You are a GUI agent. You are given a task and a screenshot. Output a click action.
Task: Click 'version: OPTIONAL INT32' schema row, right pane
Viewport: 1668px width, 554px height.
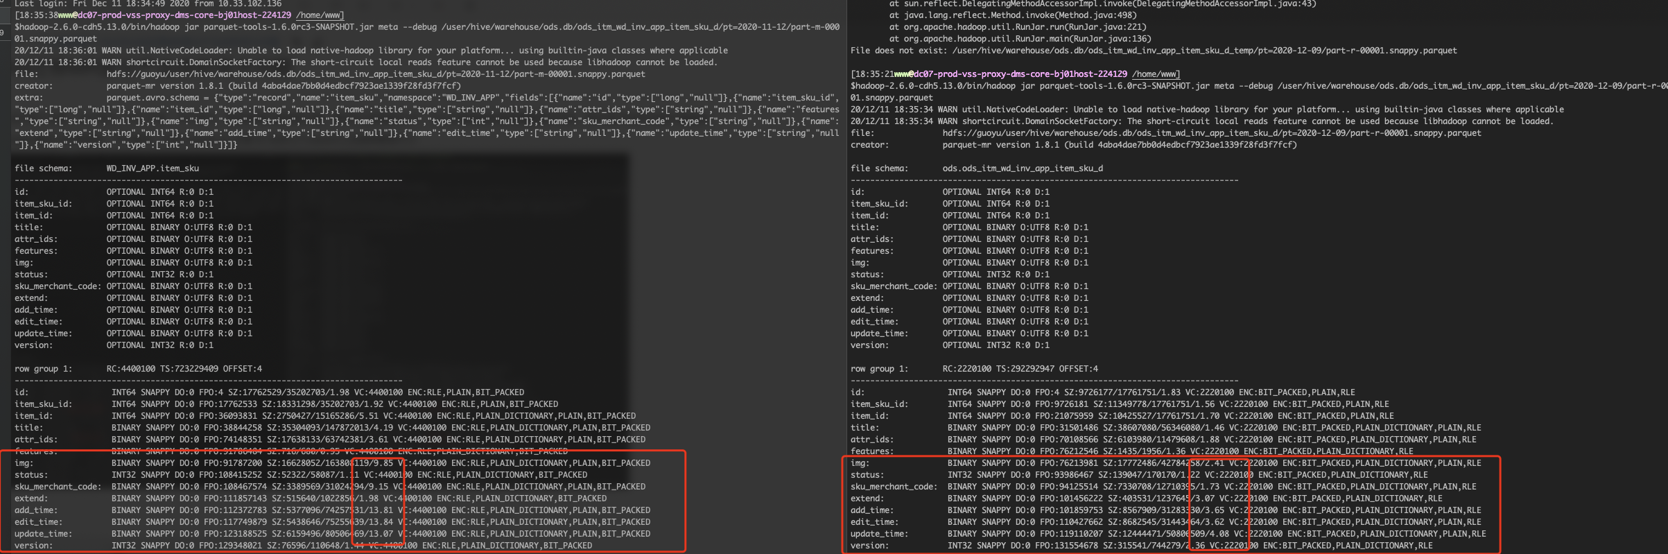click(950, 345)
